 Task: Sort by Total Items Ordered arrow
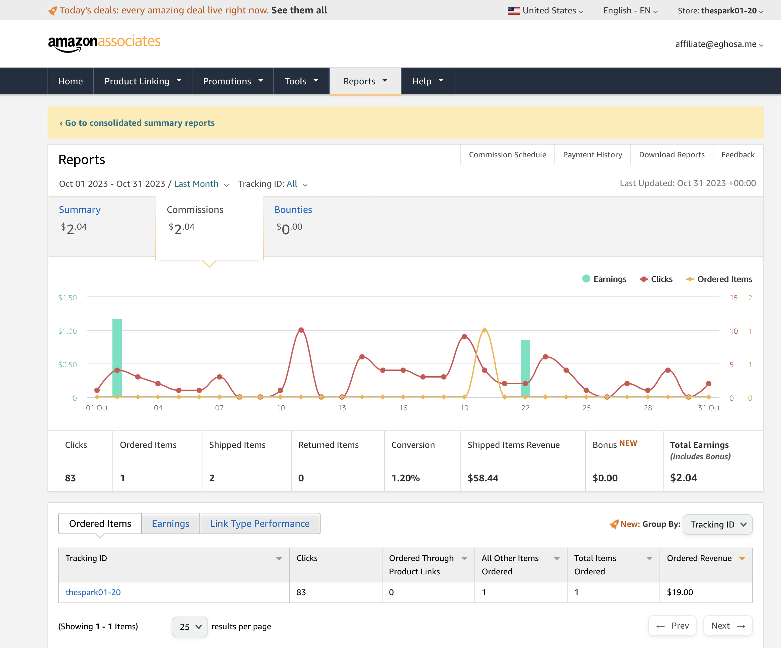(649, 558)
